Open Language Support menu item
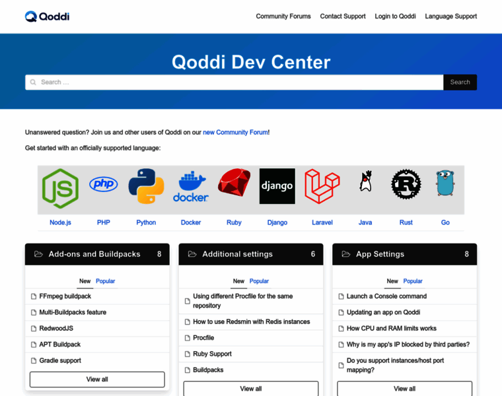This screenshot has height=396, width=502. pyautogui.click(x=450, y=16)
